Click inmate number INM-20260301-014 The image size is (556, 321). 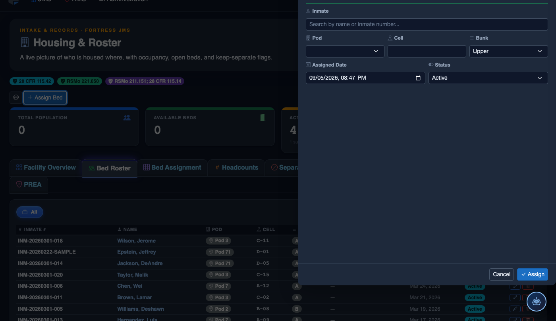(x=40, y=264)
